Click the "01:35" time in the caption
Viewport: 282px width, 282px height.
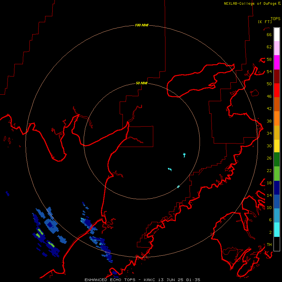click(x=193, y=280)
